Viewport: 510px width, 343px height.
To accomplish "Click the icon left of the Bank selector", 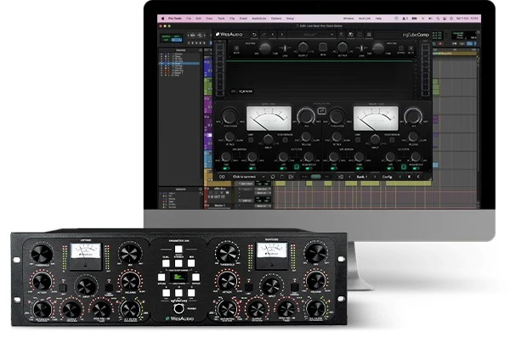I will pos(341,177).
